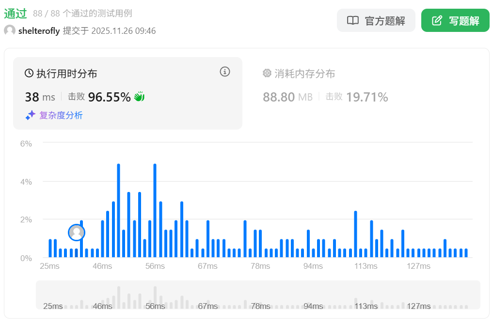Click the clock icon beside 执行用时分布
The width and height of the screenshot is (493, 322).
29,73
